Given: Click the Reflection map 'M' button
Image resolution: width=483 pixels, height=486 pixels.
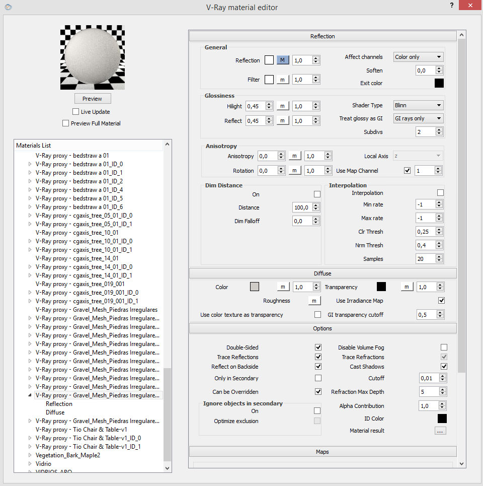Looking at the screenshot, I should [x=282, y=60].
